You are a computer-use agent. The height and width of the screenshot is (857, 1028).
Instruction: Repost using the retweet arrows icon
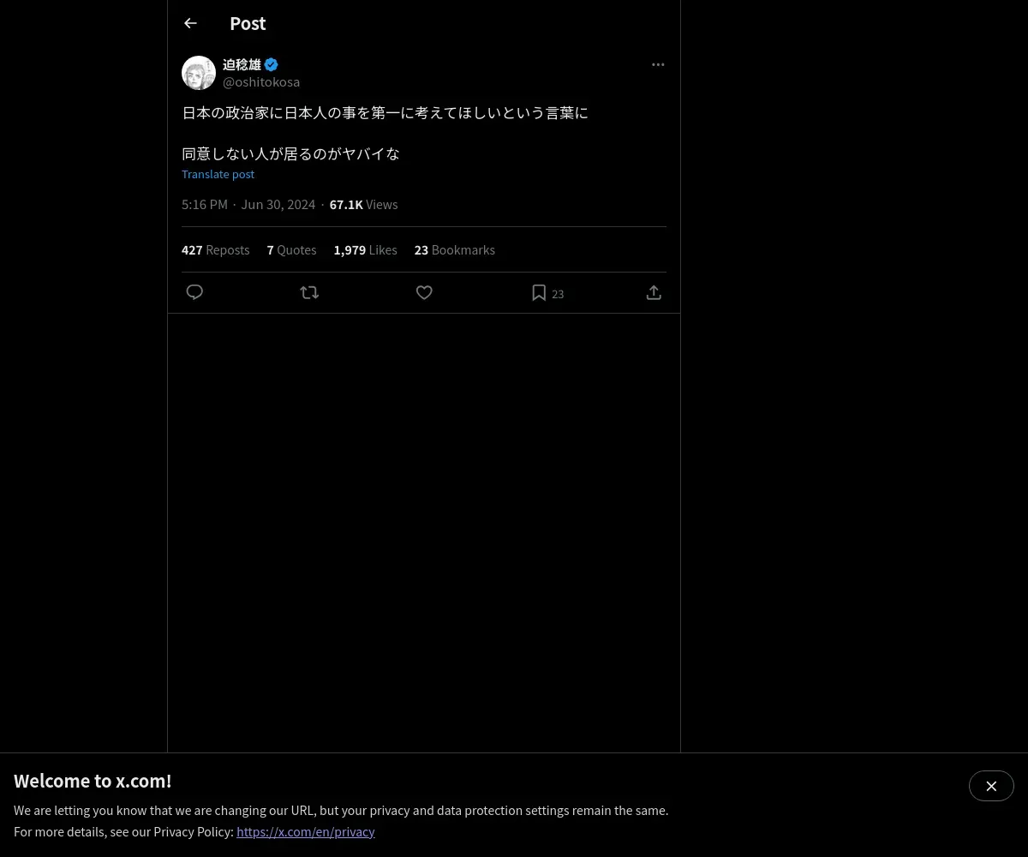309,292
